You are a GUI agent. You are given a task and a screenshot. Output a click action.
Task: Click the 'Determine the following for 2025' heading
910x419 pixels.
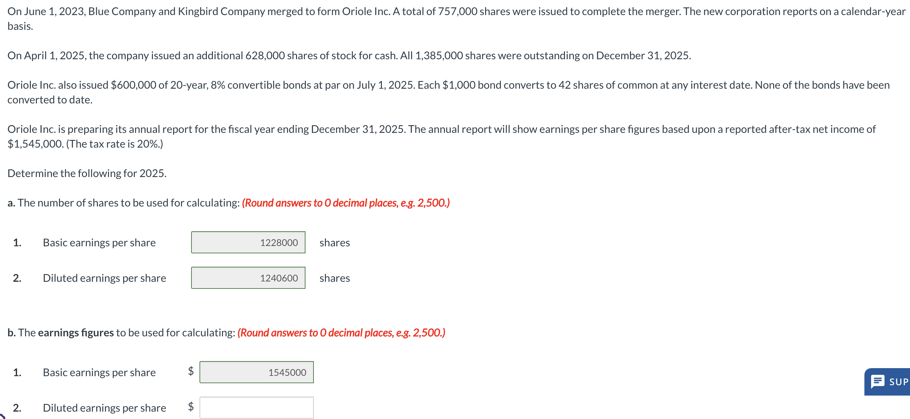[x=87, y=173]
